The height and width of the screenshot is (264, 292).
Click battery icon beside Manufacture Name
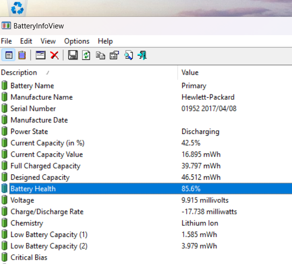click(x=4, y=97)
